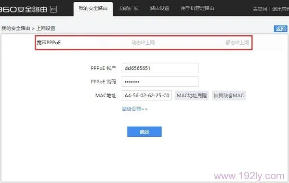This screenshot has height=183, width=289.
Task: Select the 静态IP上网 connection mode
Action: click(x=237, y=43)
